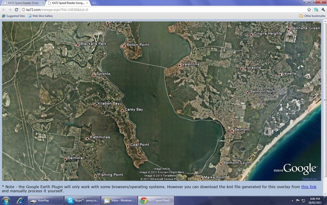
Task: Reload the current page
Action: (16, 9)
